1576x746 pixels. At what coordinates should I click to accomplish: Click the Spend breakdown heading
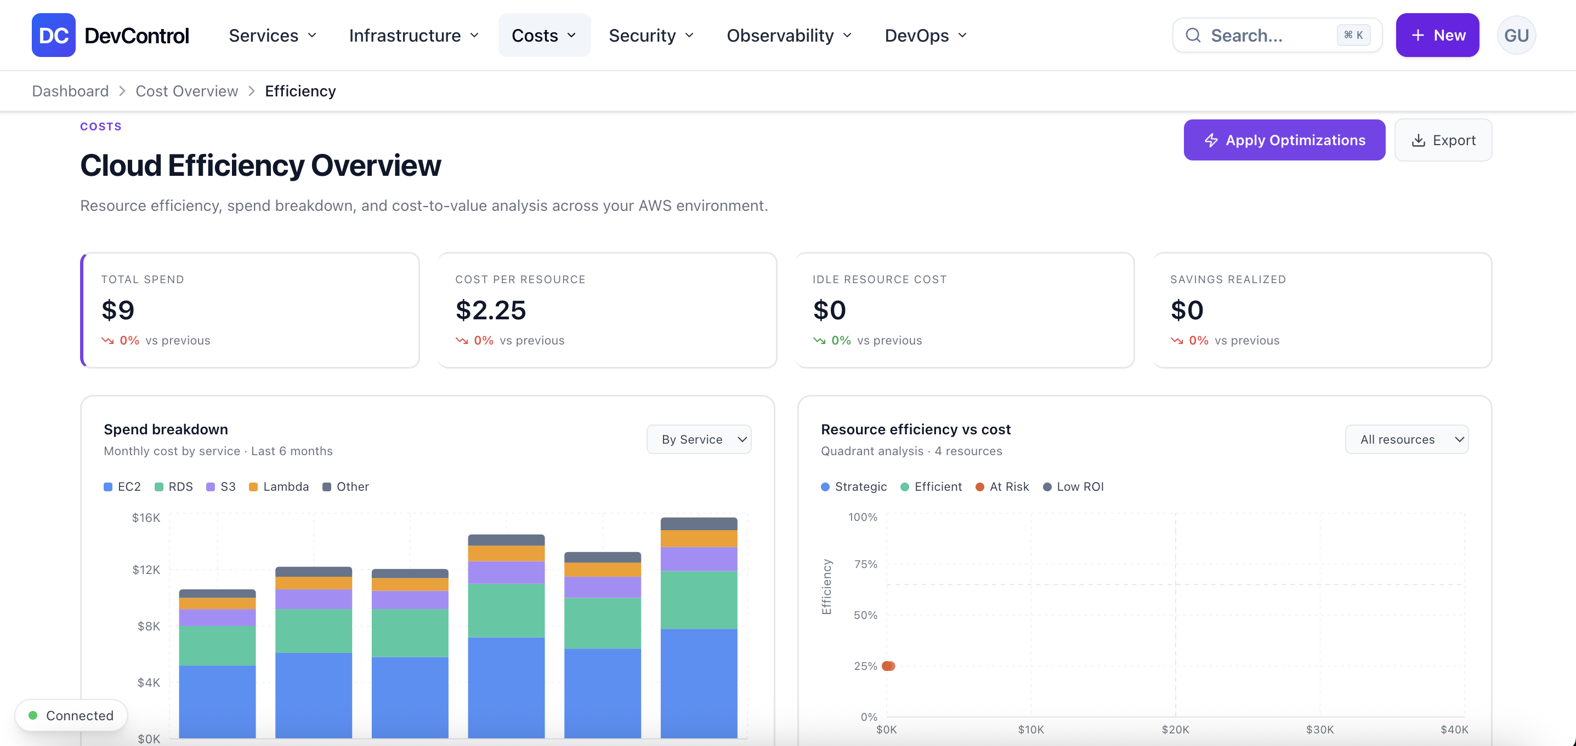[x=166, y=429]
